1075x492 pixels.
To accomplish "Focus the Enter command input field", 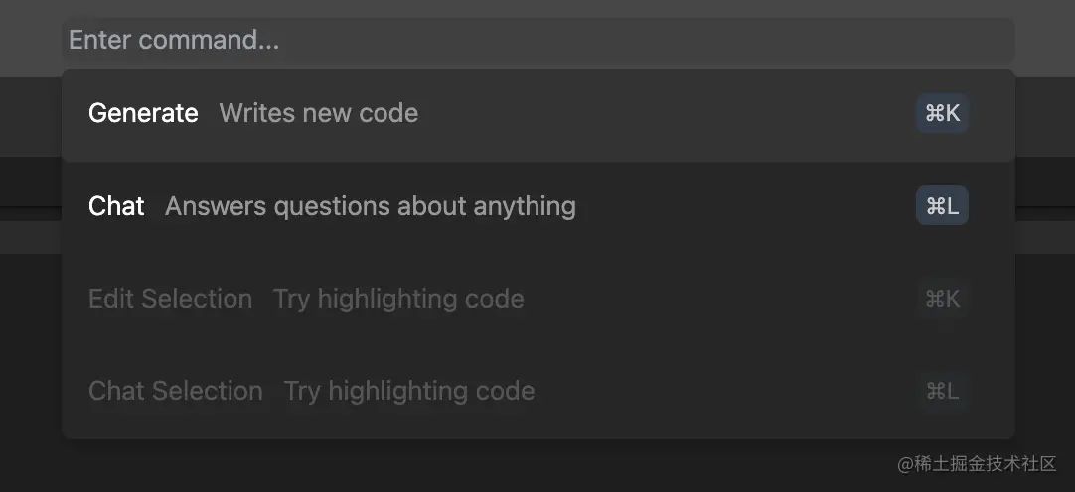I will [538, 41].
